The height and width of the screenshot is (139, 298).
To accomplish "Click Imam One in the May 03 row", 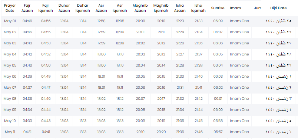I will [239, 43].
